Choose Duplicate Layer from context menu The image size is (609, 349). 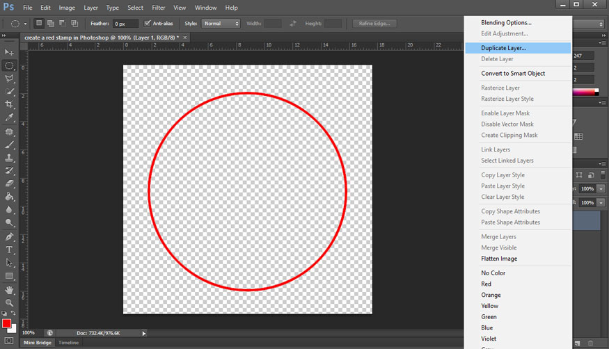point(503,48)
